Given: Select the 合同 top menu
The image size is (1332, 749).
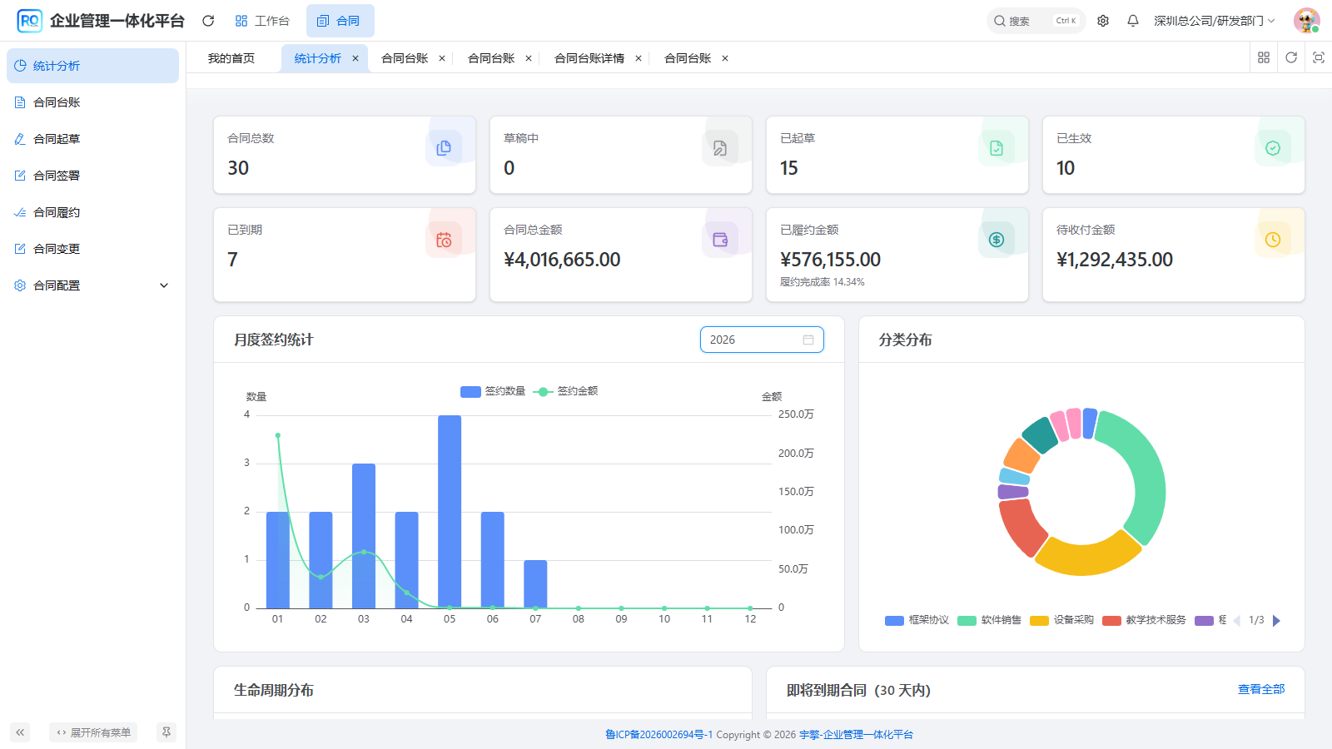Looking at the screenshot, I should [340, 21].
